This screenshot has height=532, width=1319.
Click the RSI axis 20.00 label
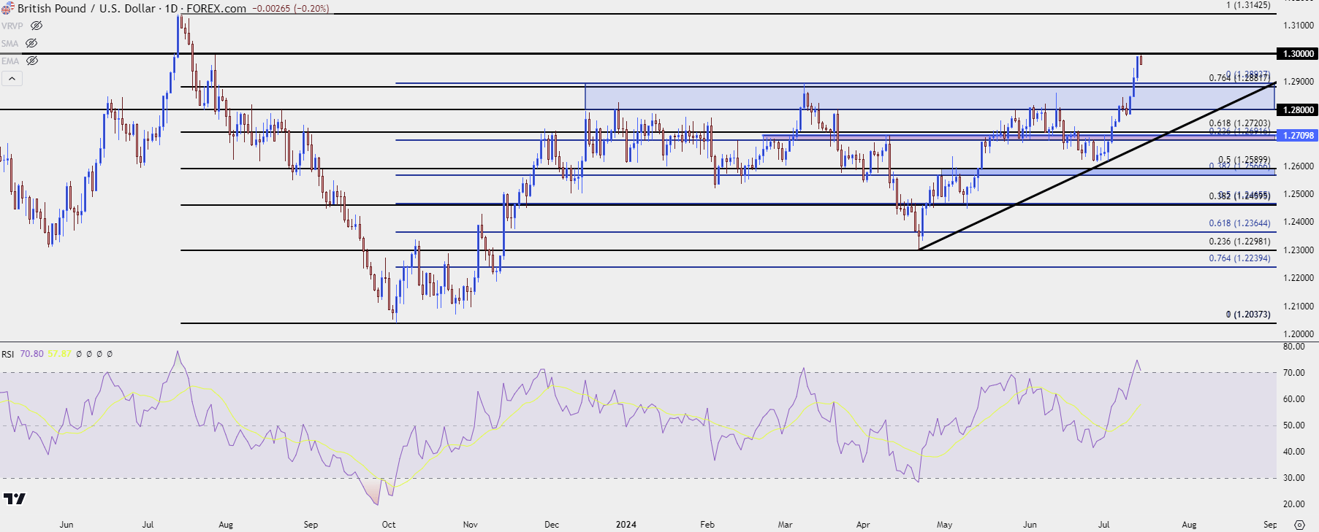(x=1294, y=504)
